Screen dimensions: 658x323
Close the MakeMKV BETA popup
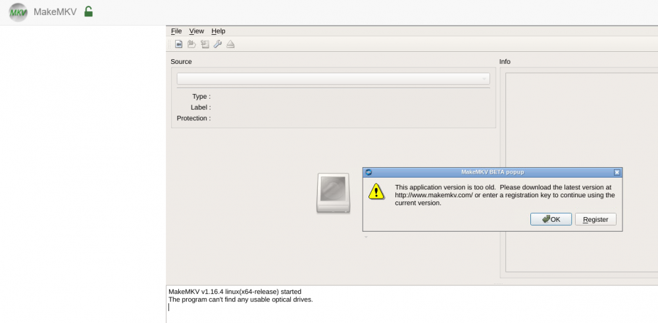(617, 172)
